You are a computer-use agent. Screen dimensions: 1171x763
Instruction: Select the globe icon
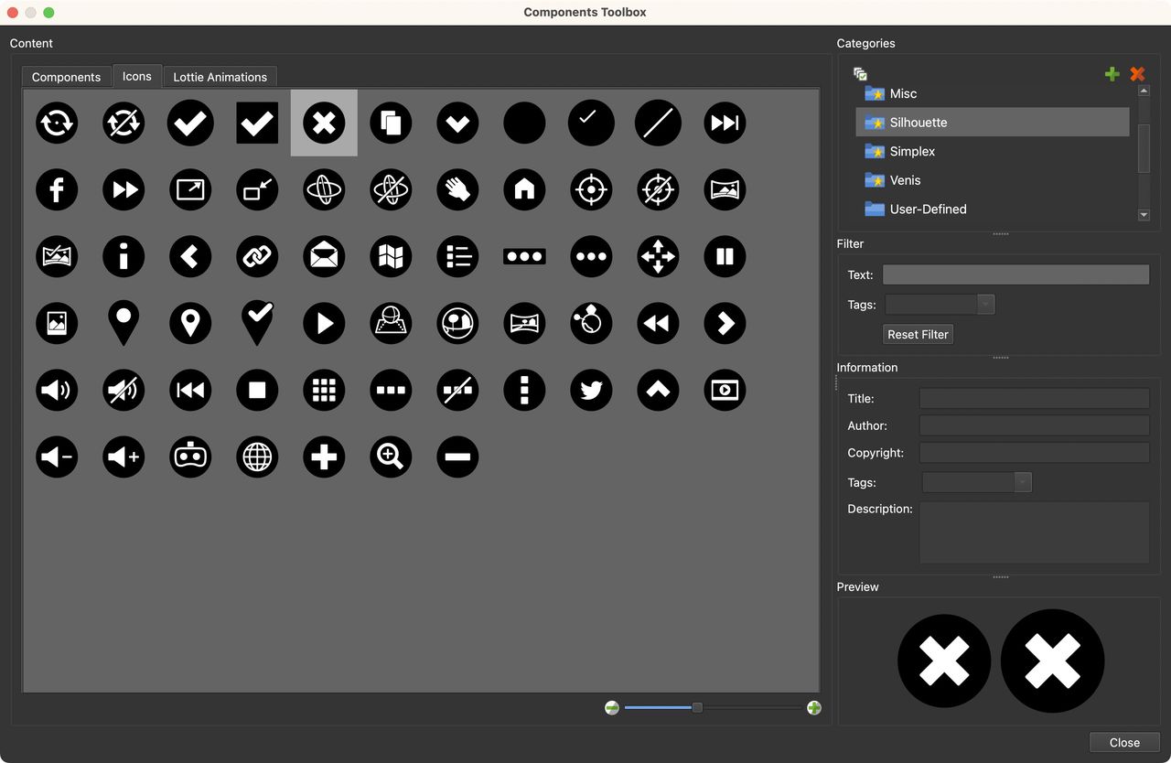[257, 457]
